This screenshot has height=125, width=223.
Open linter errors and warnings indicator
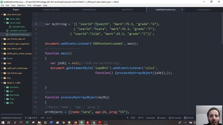click(x=31, y=118)
